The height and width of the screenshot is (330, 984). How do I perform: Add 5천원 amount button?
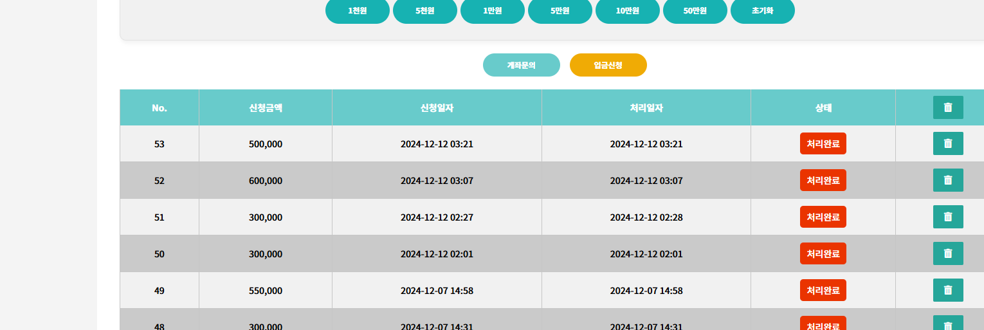pos(425,11)
